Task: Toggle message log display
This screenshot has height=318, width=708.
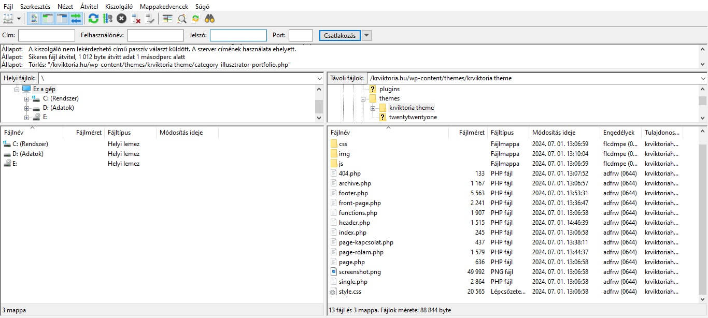Action: (x=34, y=19)
